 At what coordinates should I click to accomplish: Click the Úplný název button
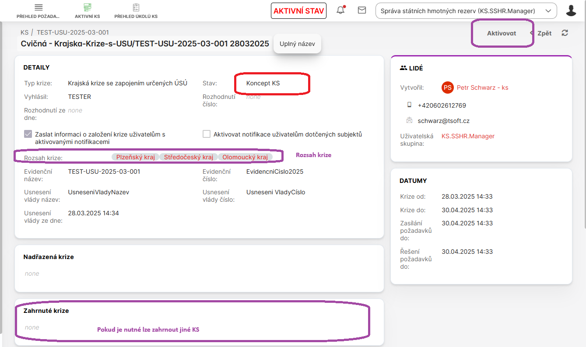click(x=297, y=44)
